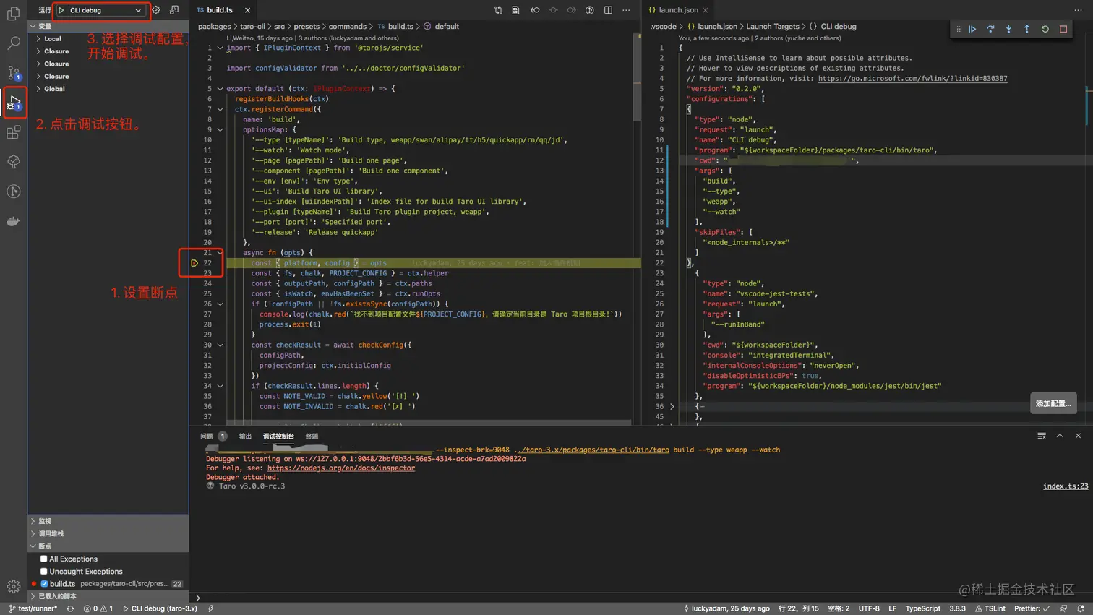Click TypeScript language mode in status bar
The width and height of the screenshot is (1093, 615).
coord(923,608)
